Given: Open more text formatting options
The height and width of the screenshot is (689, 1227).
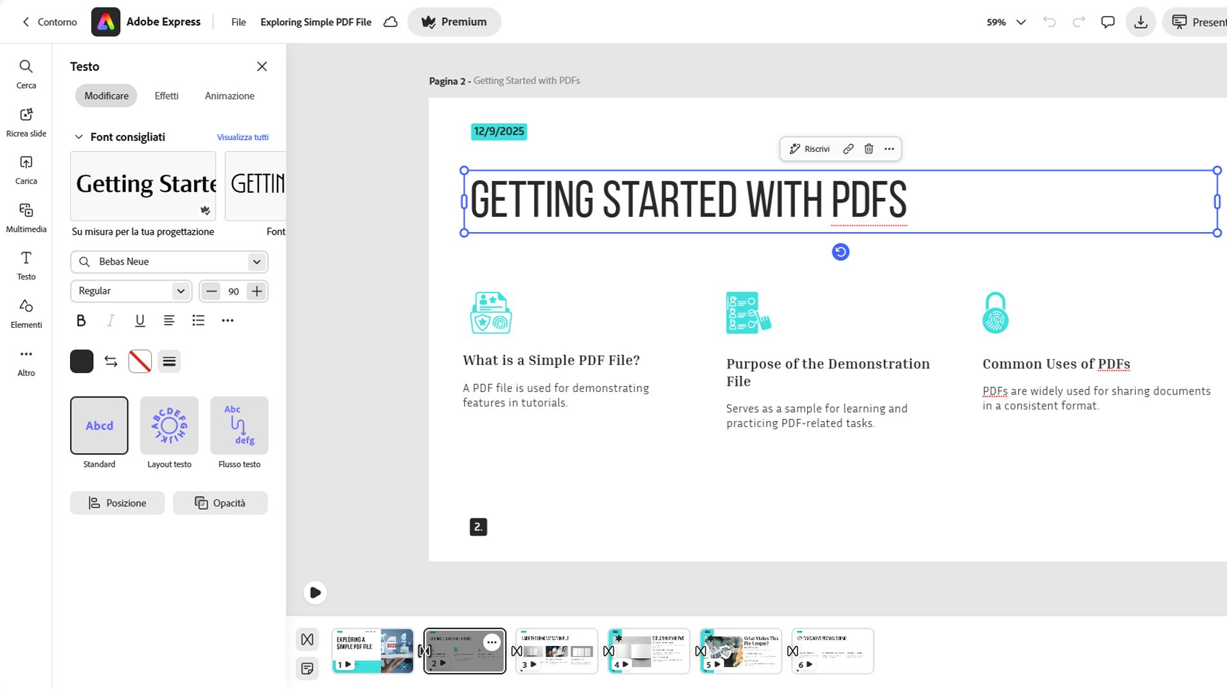Looking at the screenshot, I should pyautogui.click(x=228, y=320).
